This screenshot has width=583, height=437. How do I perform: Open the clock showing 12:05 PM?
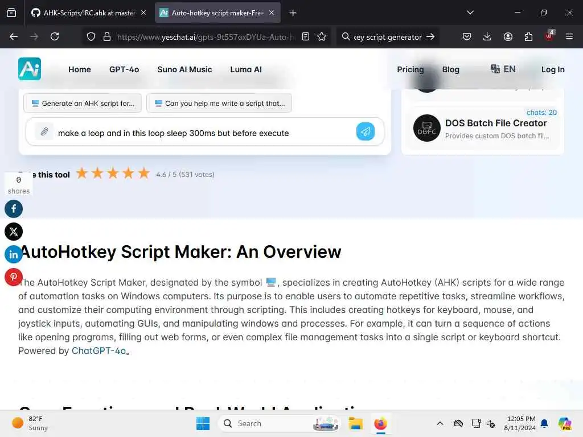pyautogui.click(x=520, y=423)
